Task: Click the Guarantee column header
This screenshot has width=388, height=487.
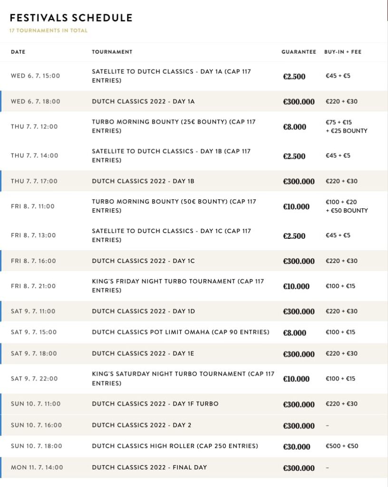Action: [x=299, y=52]
